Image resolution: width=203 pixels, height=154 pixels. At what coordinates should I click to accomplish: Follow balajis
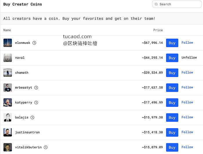point(187,117)
